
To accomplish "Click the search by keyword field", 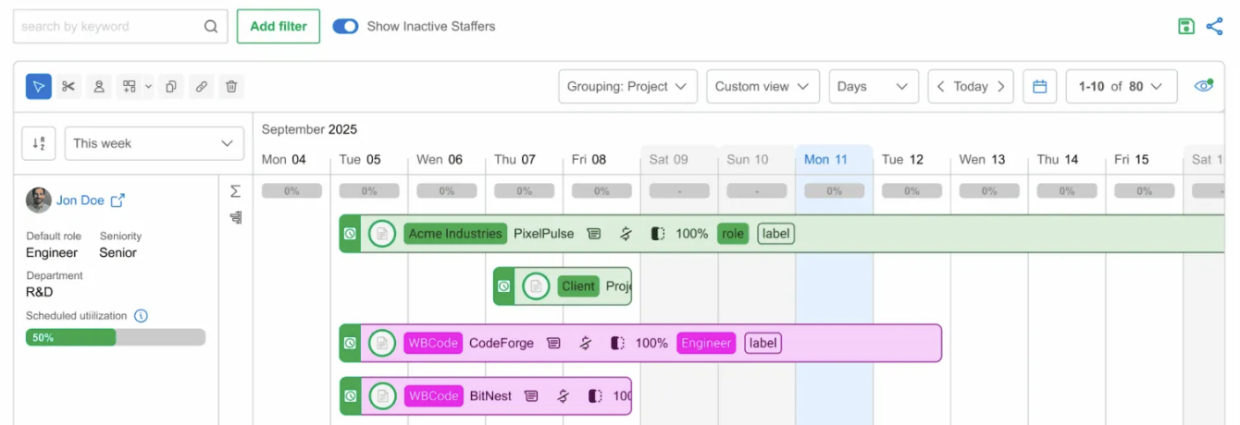I will pos(120,26).
